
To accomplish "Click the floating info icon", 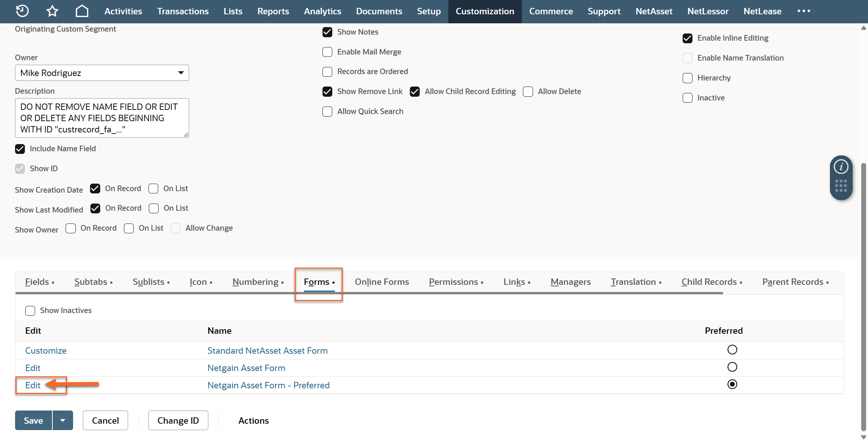I will (841, 167).
